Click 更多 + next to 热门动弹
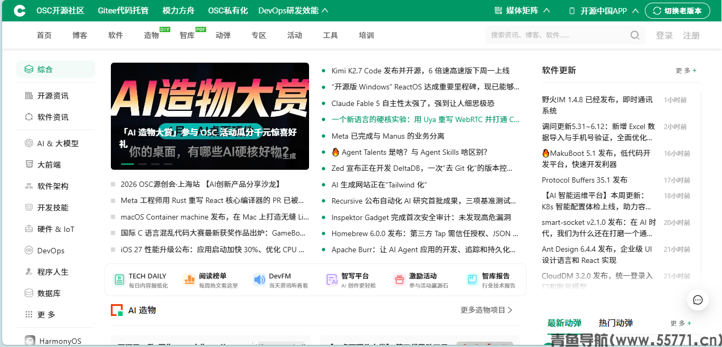The image size is (722, 347). [x=681, y=323]
